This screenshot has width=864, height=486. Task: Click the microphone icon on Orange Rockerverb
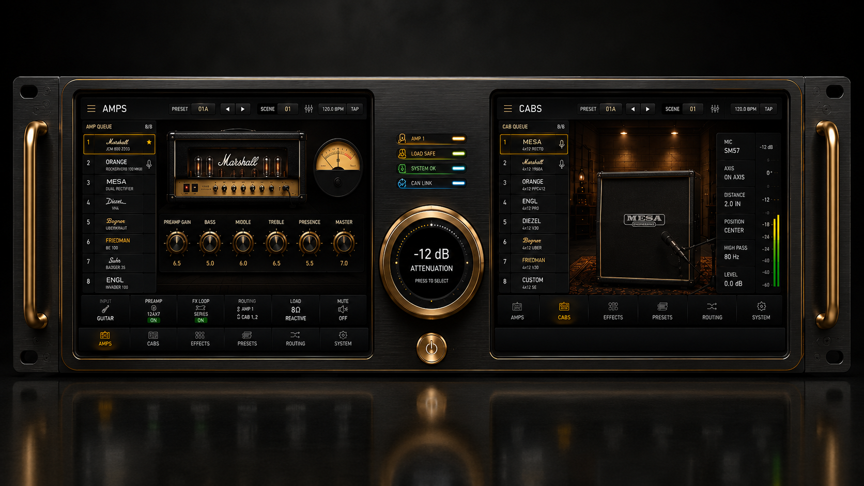point(149,164)
